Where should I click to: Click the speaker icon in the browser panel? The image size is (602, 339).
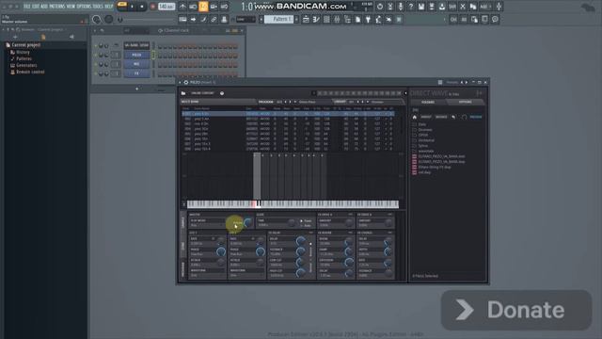(71, 37)
